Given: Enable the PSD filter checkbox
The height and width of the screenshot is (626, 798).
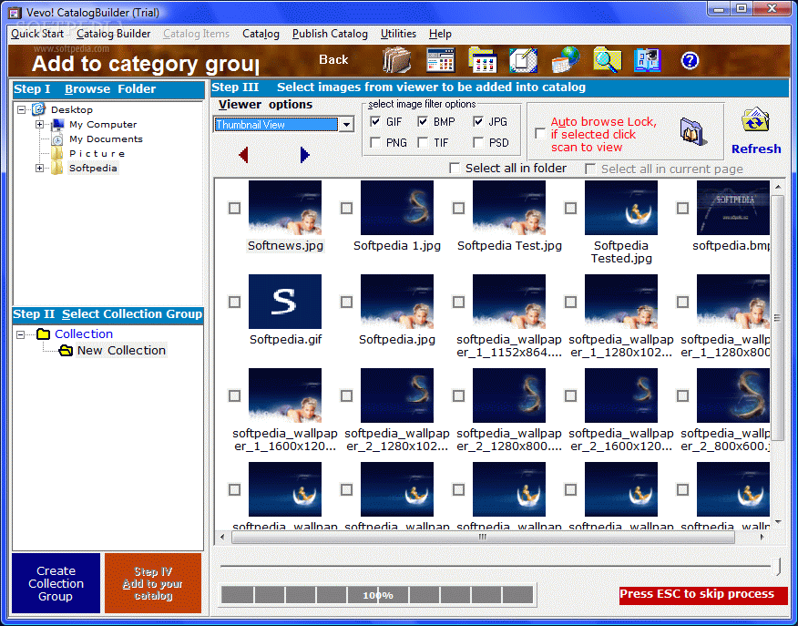Looking at the screenshot, I should [478, 142].
